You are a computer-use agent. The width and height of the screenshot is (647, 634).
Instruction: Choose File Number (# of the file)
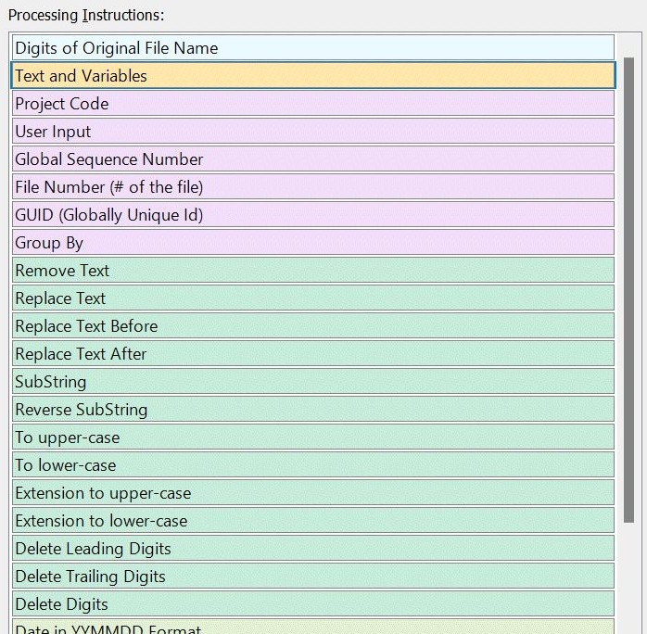click(x=313, y=186)
